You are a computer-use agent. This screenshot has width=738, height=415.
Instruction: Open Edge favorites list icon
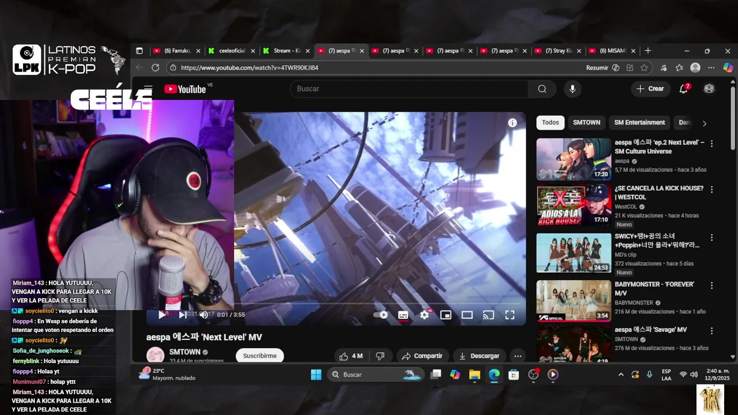[679, 67]
